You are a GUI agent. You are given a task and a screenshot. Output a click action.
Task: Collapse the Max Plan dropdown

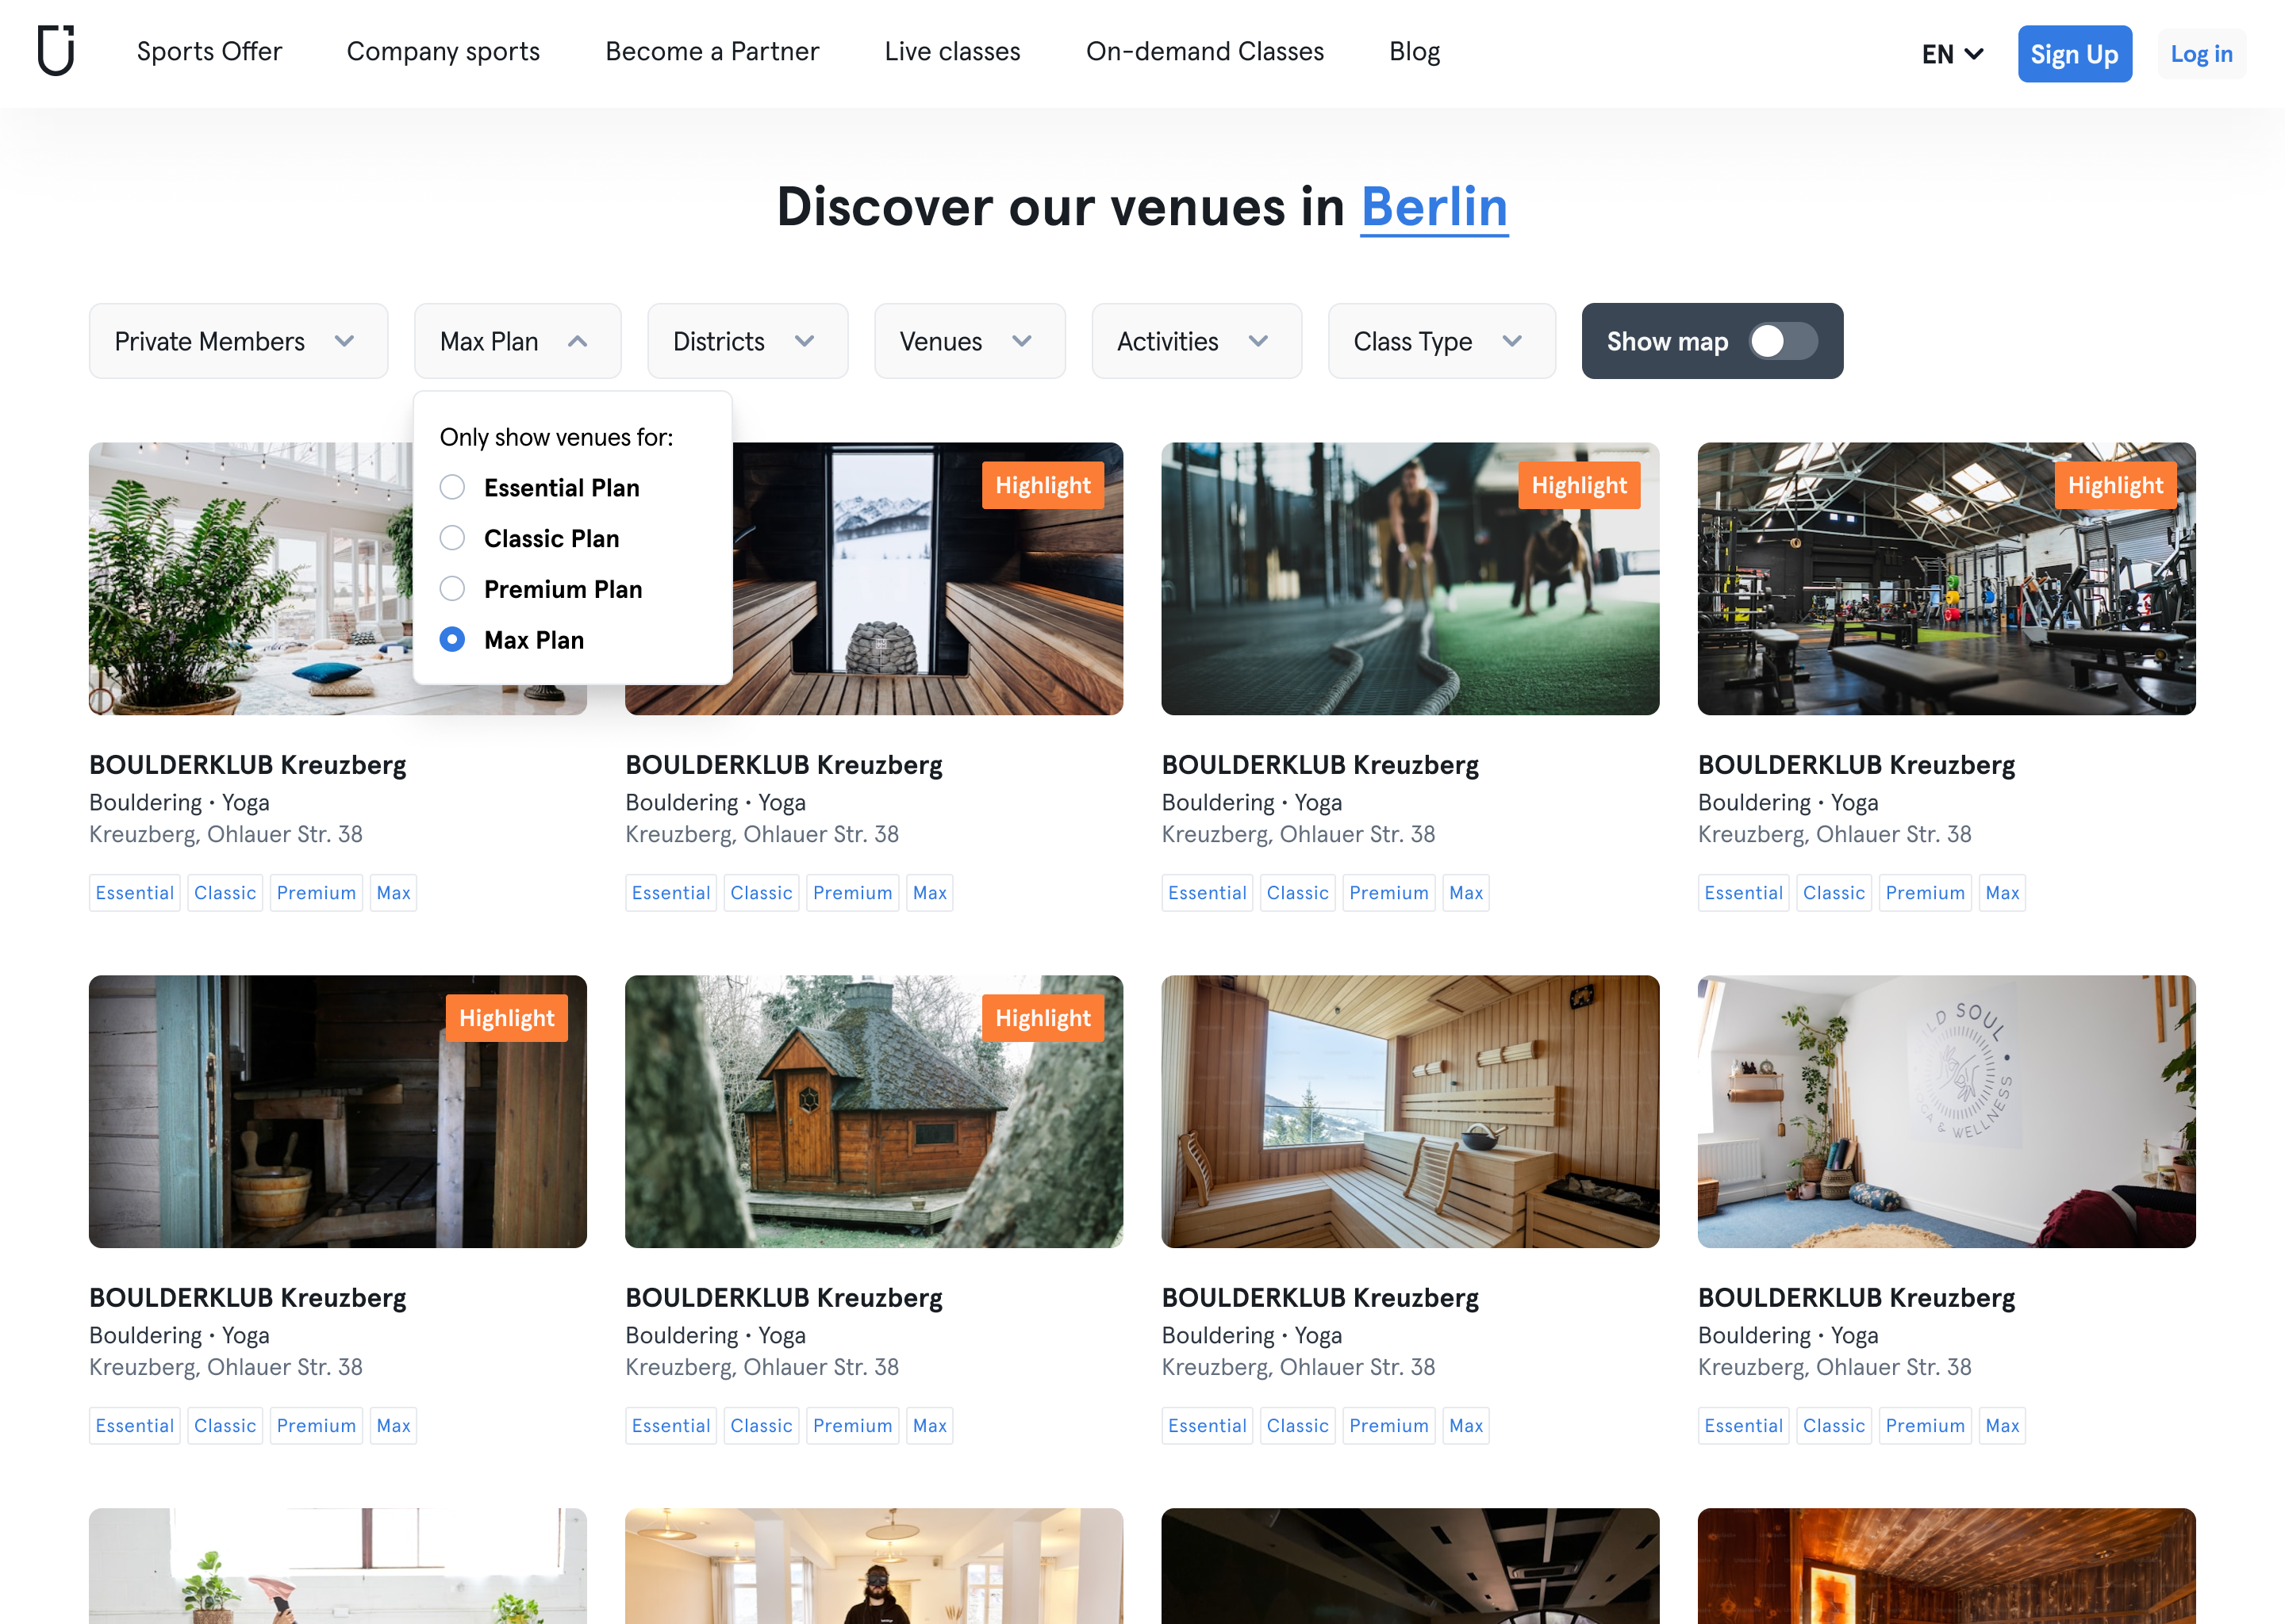pyautogui.click(x=517, y=341)
